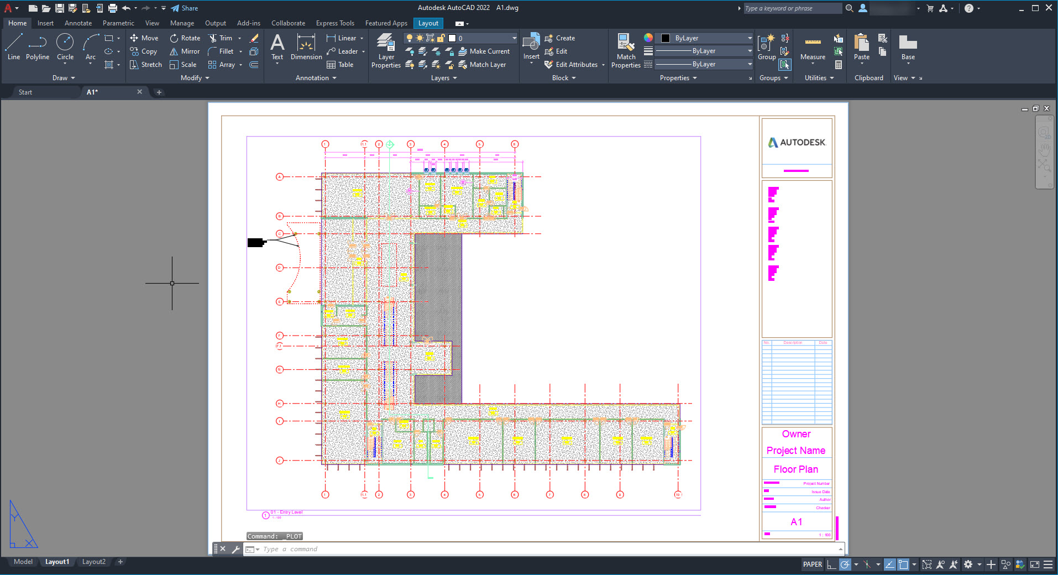Select the Match Properties tool
Screen dimensions: 1058x575
pyautogui.click(x=625, y=50)
